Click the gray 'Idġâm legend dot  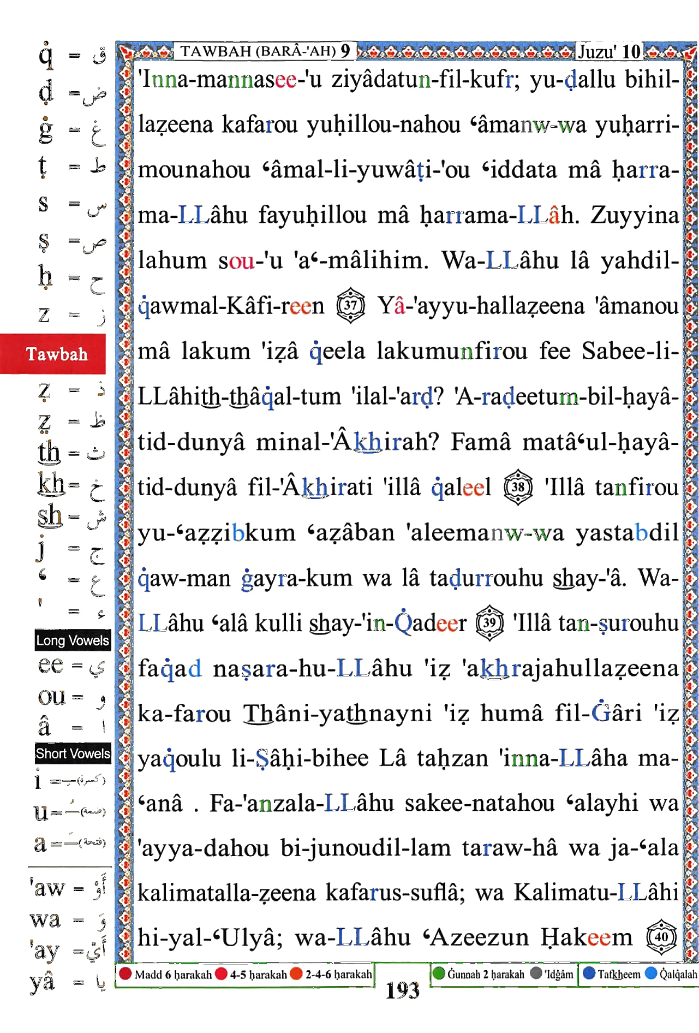536,973
